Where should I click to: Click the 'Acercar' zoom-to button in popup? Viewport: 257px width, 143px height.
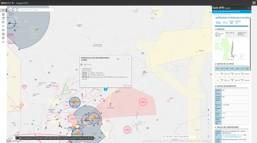point(88,65)
